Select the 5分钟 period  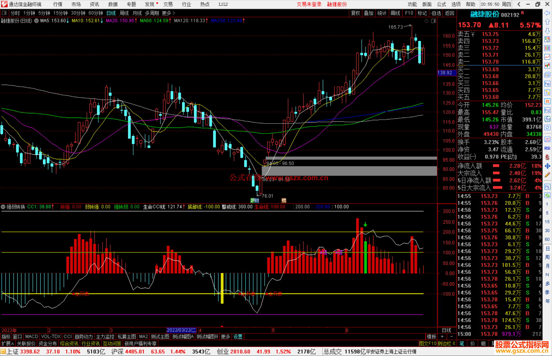click(x=44, y=13)
